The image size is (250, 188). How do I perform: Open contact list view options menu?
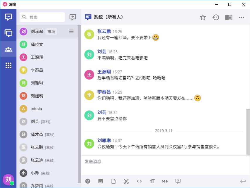71,32
